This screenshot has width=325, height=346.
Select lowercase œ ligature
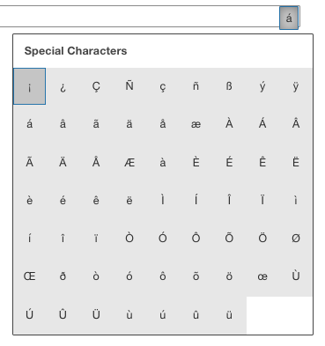pyautogui.click(x=262, y=276)
